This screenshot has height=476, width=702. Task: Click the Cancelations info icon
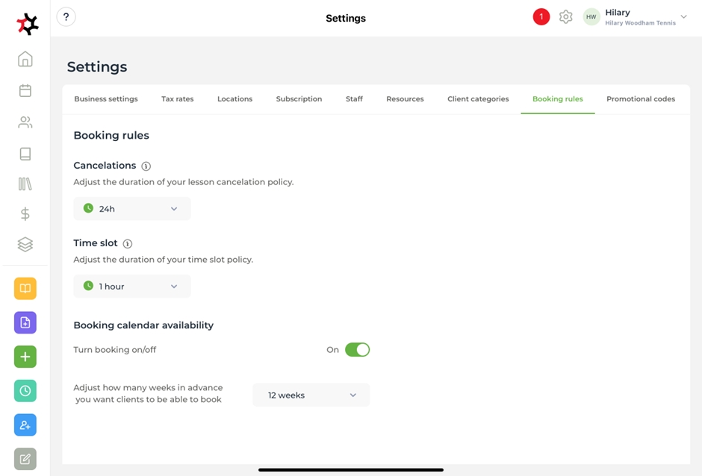(x=146, y=166)
